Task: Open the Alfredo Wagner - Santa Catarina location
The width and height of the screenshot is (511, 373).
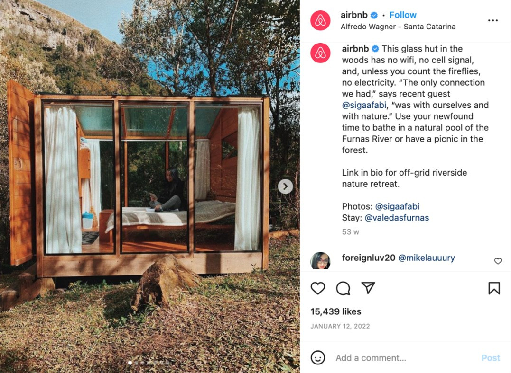Action: (x=398, y=27)
